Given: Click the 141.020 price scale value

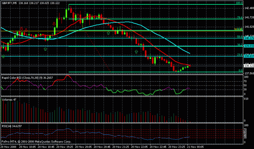Looking at the screenshot, I should [x=250, y=26].
